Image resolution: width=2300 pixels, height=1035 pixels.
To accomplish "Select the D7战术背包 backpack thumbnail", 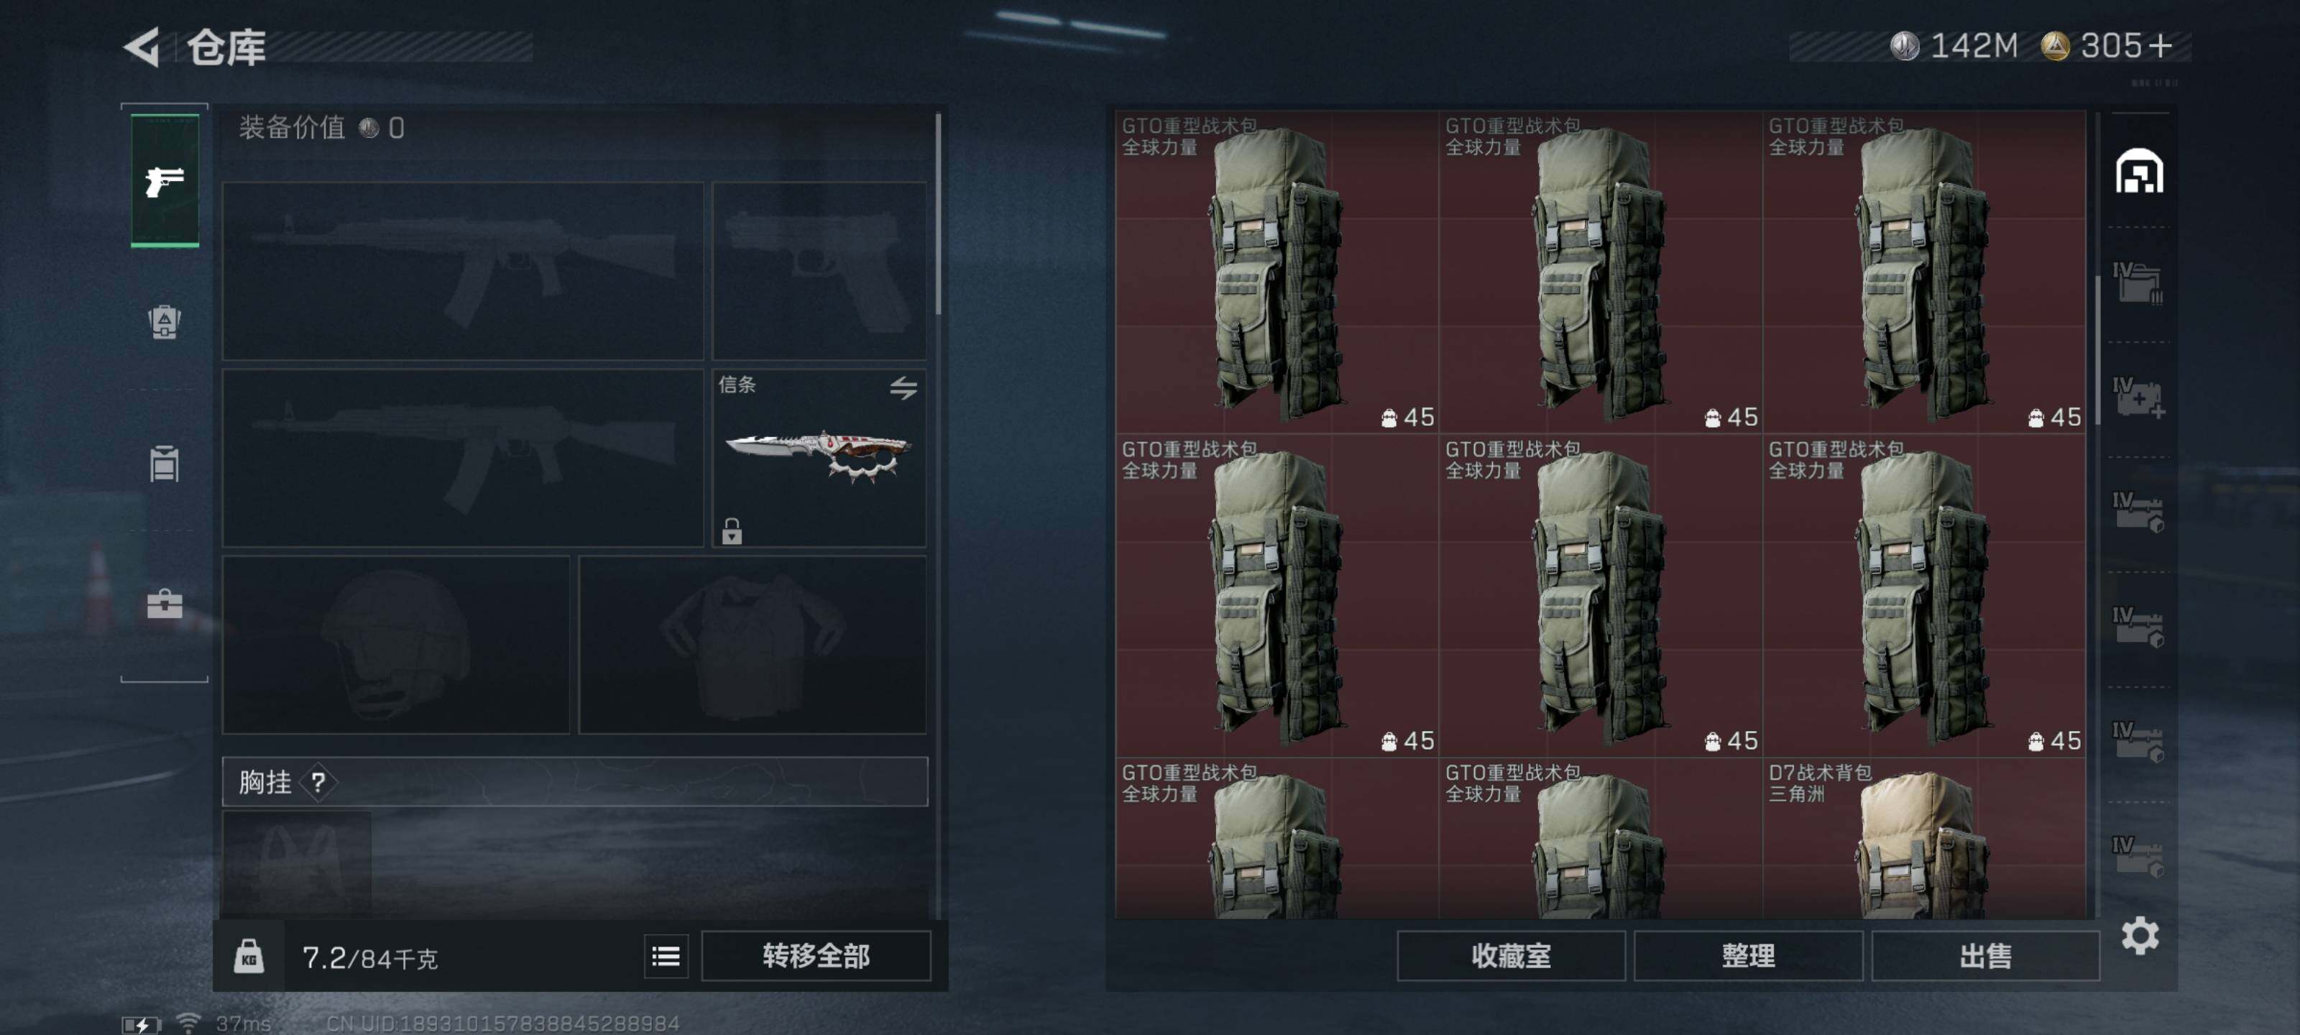I will 1924,839.
